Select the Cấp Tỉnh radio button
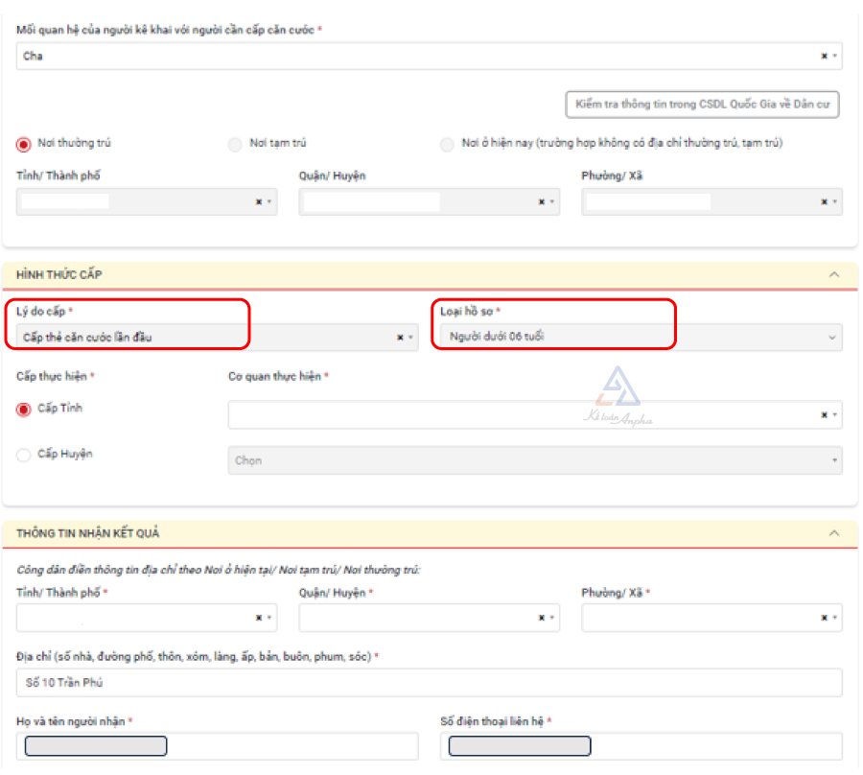Viewport: 863px width, 775px height. tap(23, 410)
